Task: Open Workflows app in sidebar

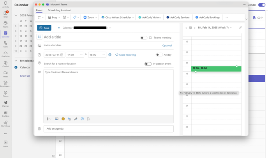Action: coord(5,124)
